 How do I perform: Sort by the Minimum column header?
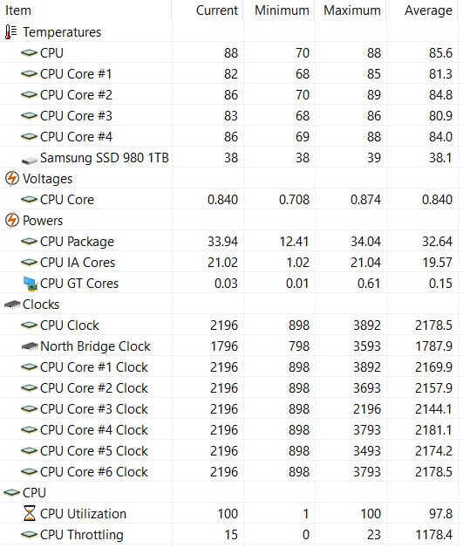pos(279,10)
